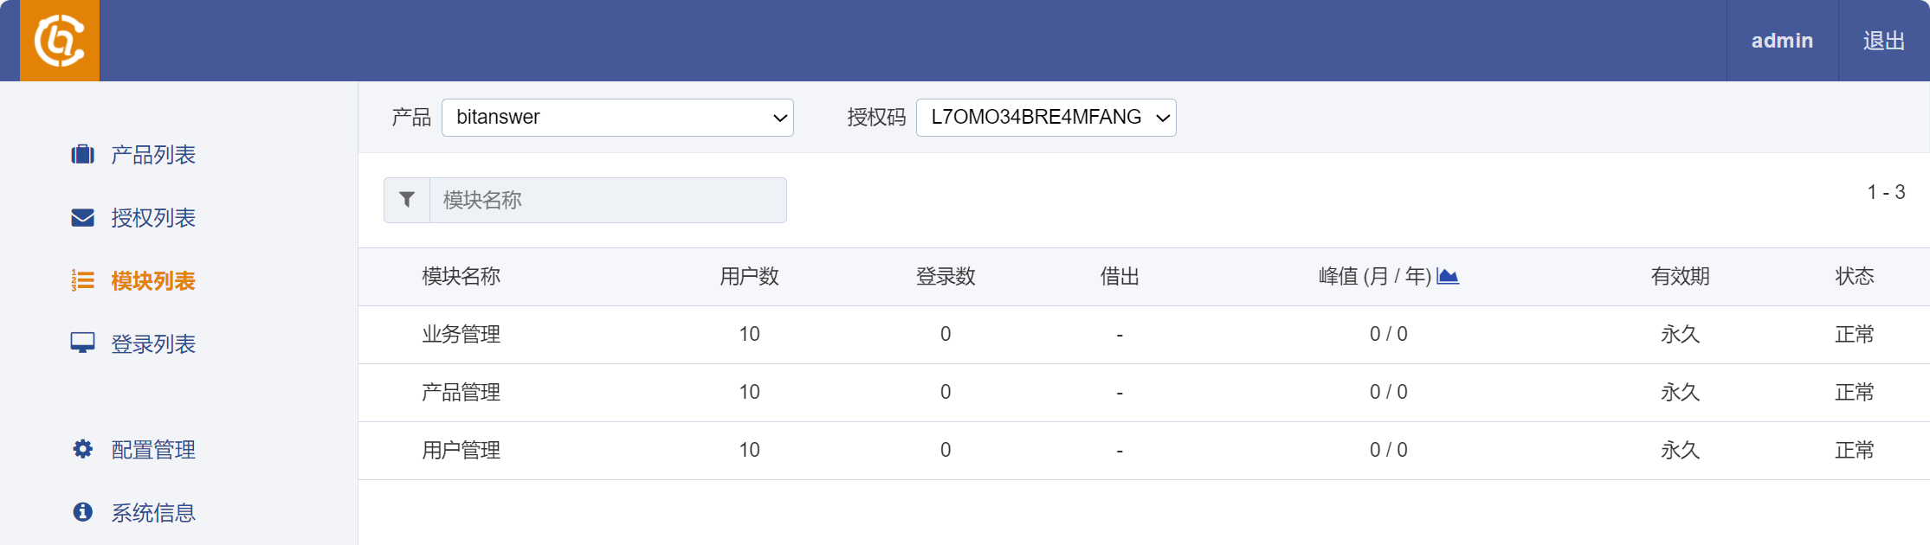Open the bitanswer product dropdown
Viewport: 1930px width, 545px height.
617,117
